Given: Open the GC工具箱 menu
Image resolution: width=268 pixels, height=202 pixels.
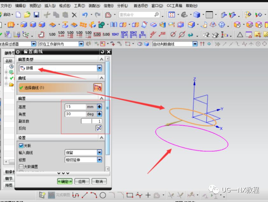Looking at the screenshot, I should [174, 6].
